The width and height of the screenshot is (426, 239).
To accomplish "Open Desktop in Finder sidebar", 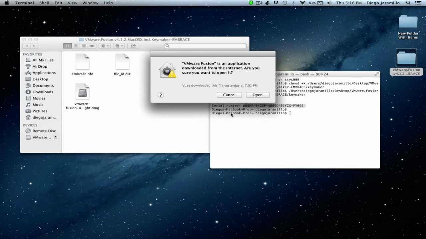I will click(40, 79).
